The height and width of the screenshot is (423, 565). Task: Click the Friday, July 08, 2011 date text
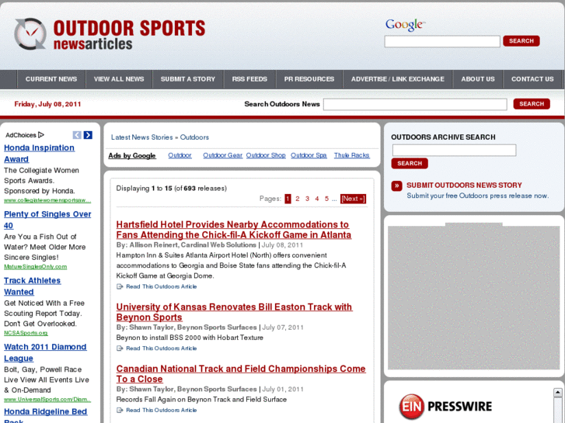tap(47, 104)
